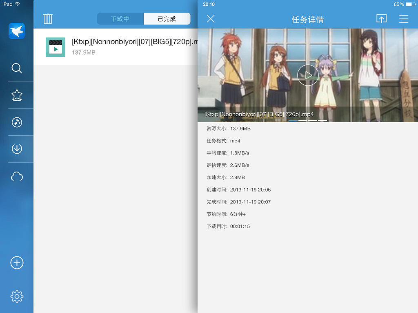Click the 节约时间 6分钟+ row
Viewport: 418px width, 313px height.
(226, 214)
